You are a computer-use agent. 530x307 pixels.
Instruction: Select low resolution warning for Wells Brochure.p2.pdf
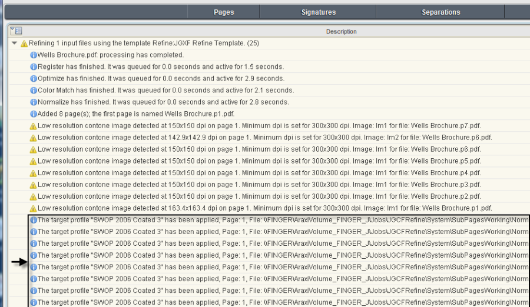(x=259, y=196)
